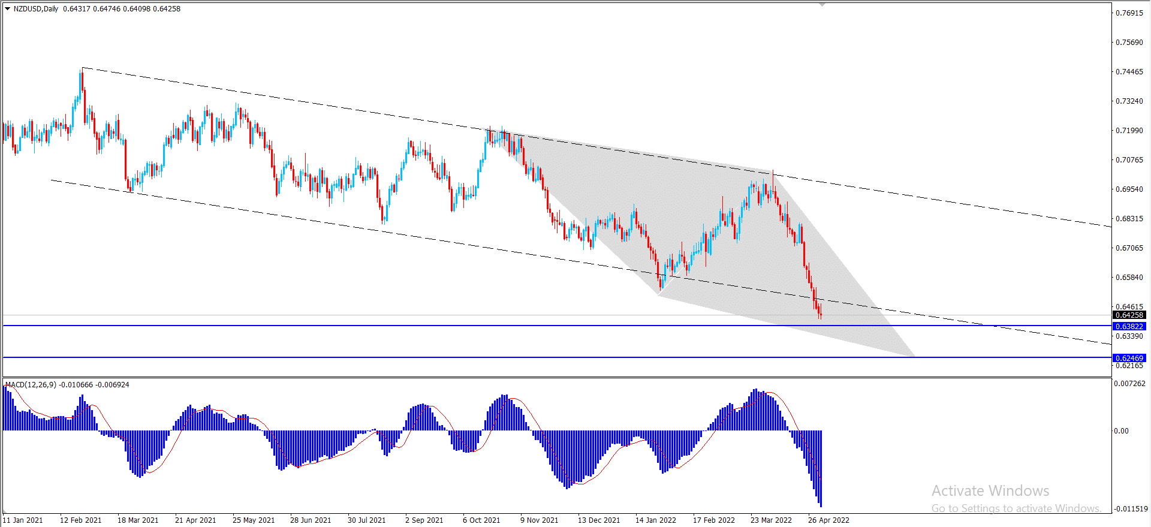Click the 18 Mar 2021 date label

138,520
